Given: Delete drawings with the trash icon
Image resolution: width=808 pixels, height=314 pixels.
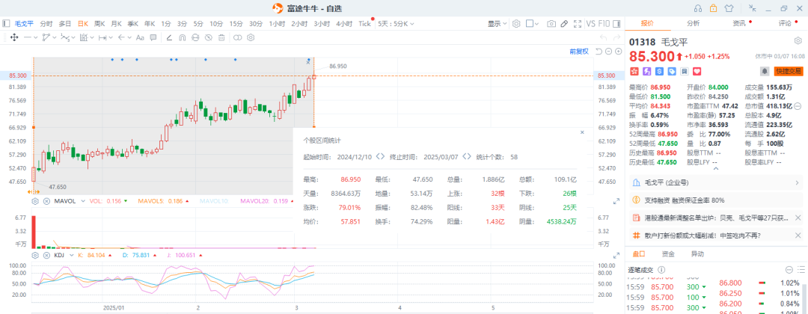Looking at the screenshot, I should pyautogui.click(x=221, y=37).
